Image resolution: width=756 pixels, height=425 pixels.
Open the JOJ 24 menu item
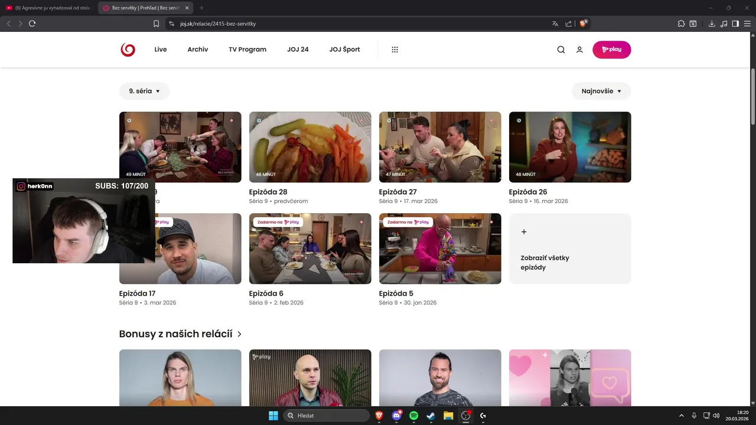(298, 50)
